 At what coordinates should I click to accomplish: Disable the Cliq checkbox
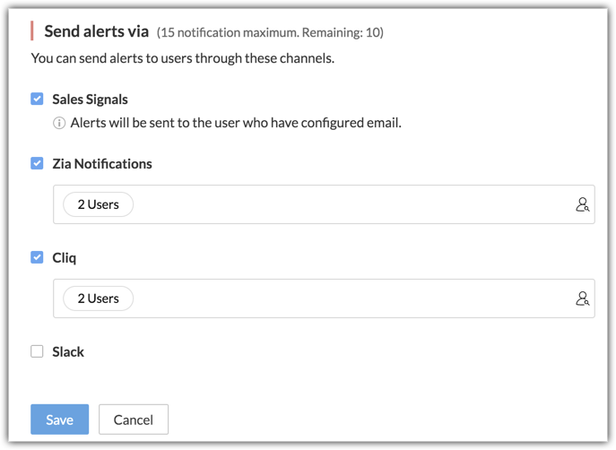coord(37,257)
